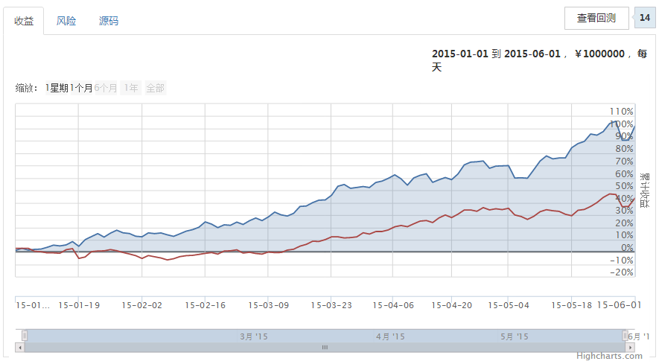Image resolution: width=659 pixels, height=364 pixels.
Task: Click the scrollbar left arrow
Action: [20, 348]
